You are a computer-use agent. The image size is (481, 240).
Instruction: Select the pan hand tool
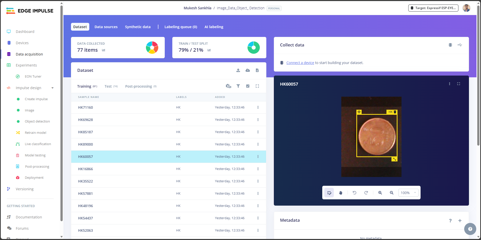[x=341, y=193]
